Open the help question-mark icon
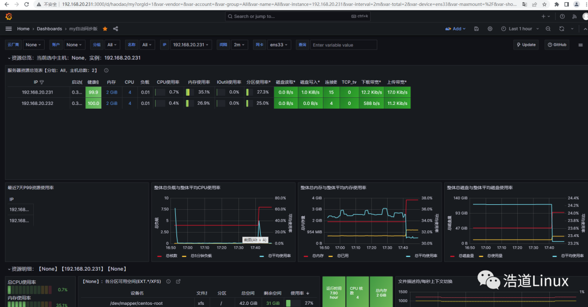This screenshot has height=307, width=588. click(x=562, y=16)
